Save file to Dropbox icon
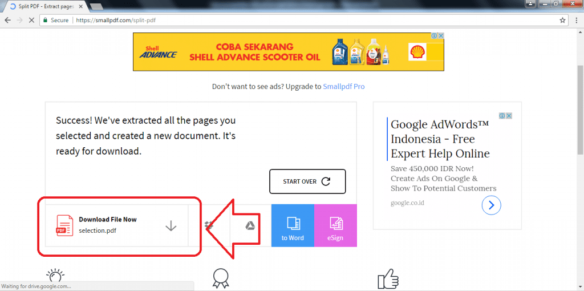Screen dimensions: 584x291 pyautogui.click(x=209, y=225)
